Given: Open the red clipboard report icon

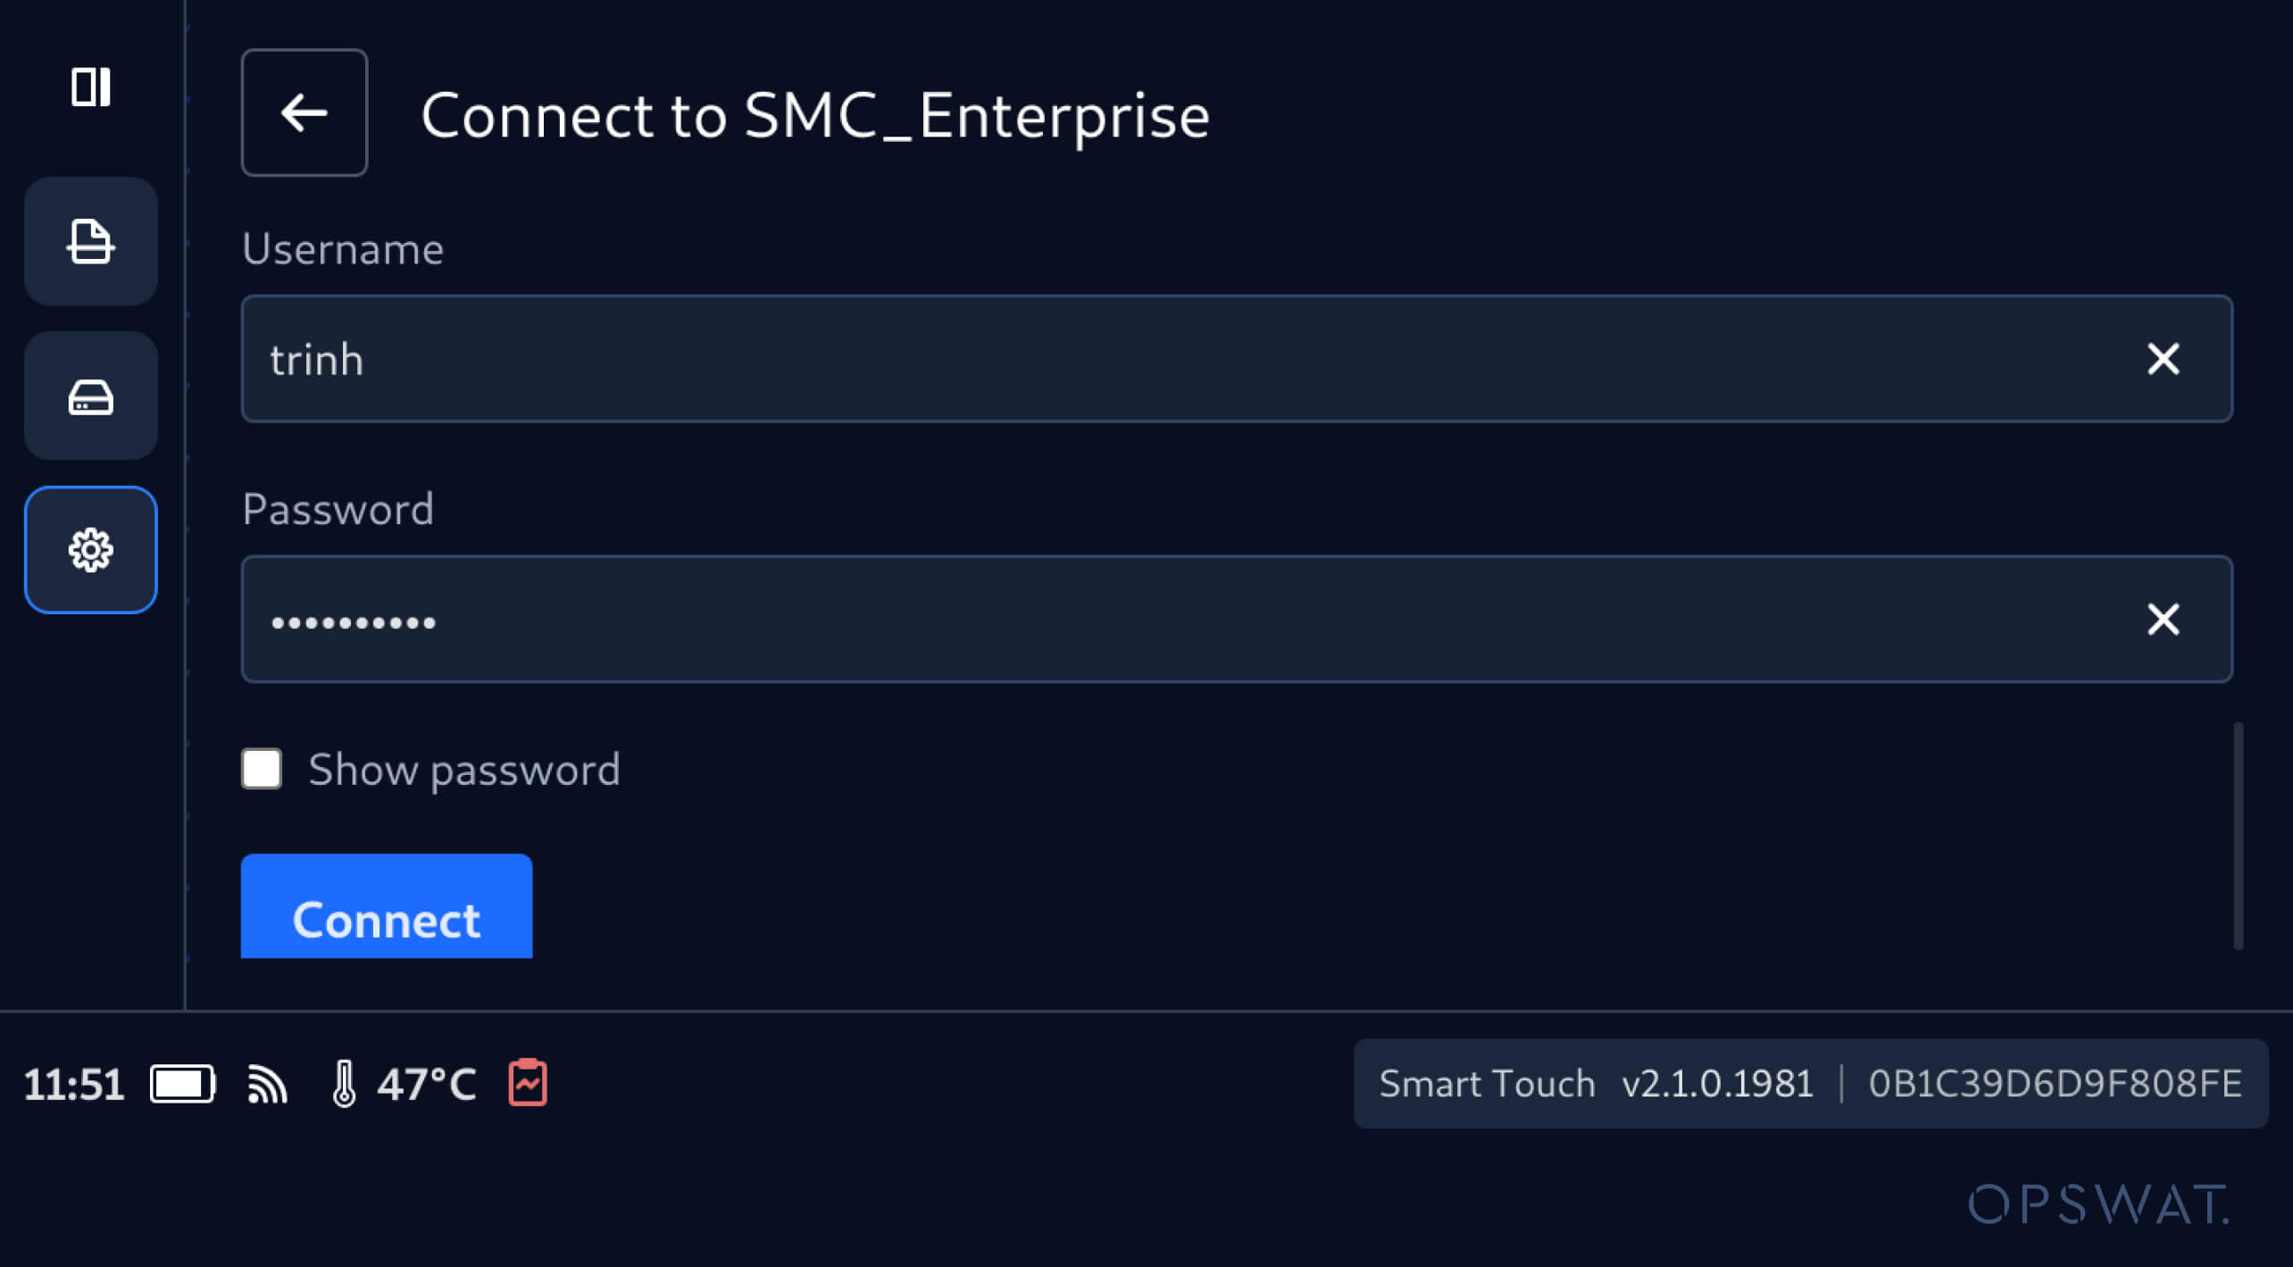Looking at the screenshot, I should pyautogui.click(x=528, y=1082).
